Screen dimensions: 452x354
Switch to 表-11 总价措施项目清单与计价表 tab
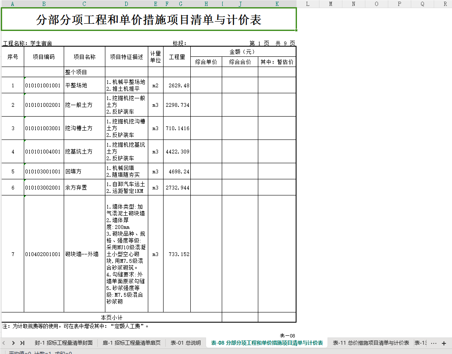click(371, 343)
